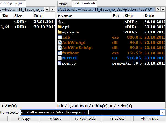Click the 94,0 k size of AdbWinApi

pyautogui.click(x=136, y=42)
